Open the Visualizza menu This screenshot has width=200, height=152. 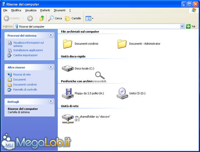coord(31,11)
